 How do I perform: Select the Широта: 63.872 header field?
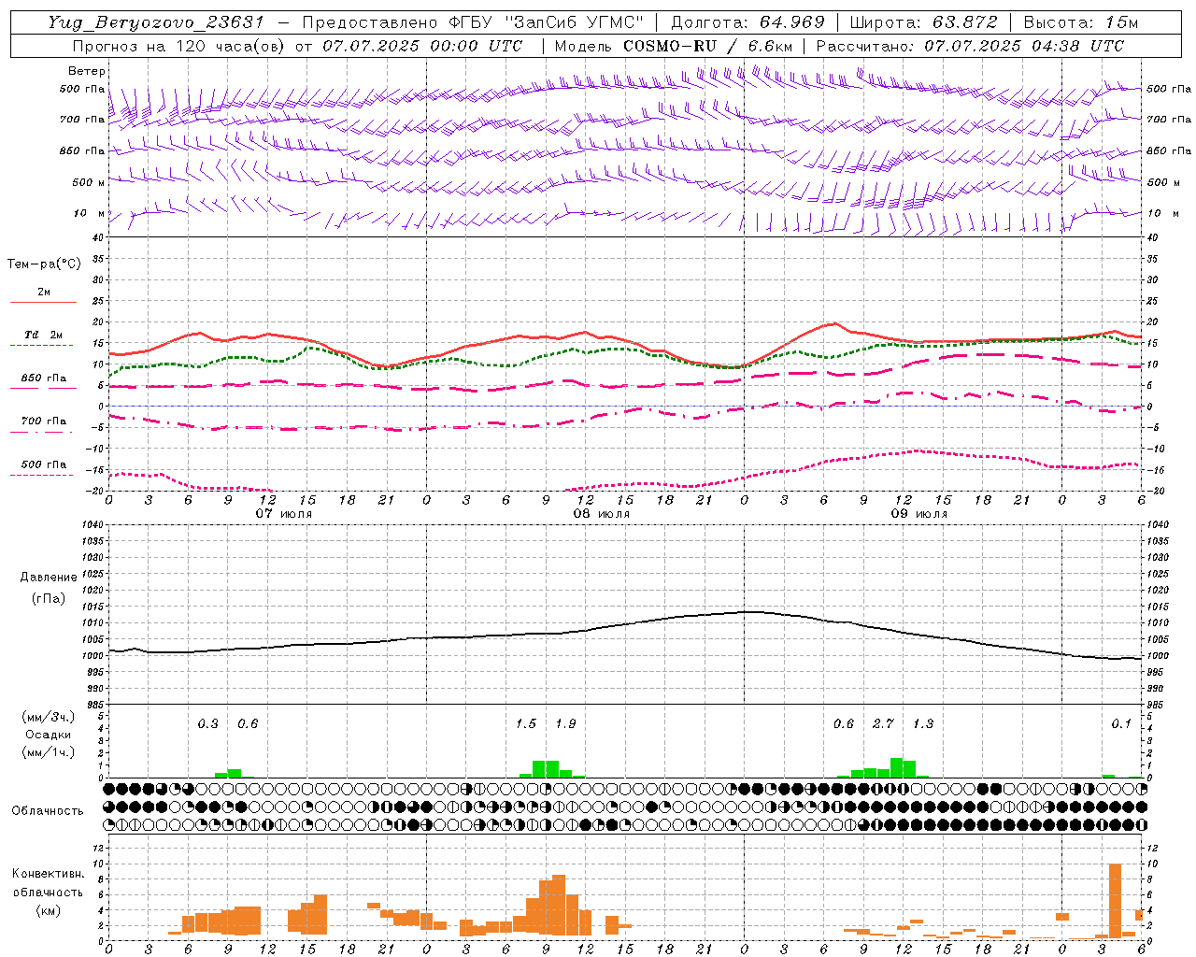[x=923, y=22]
